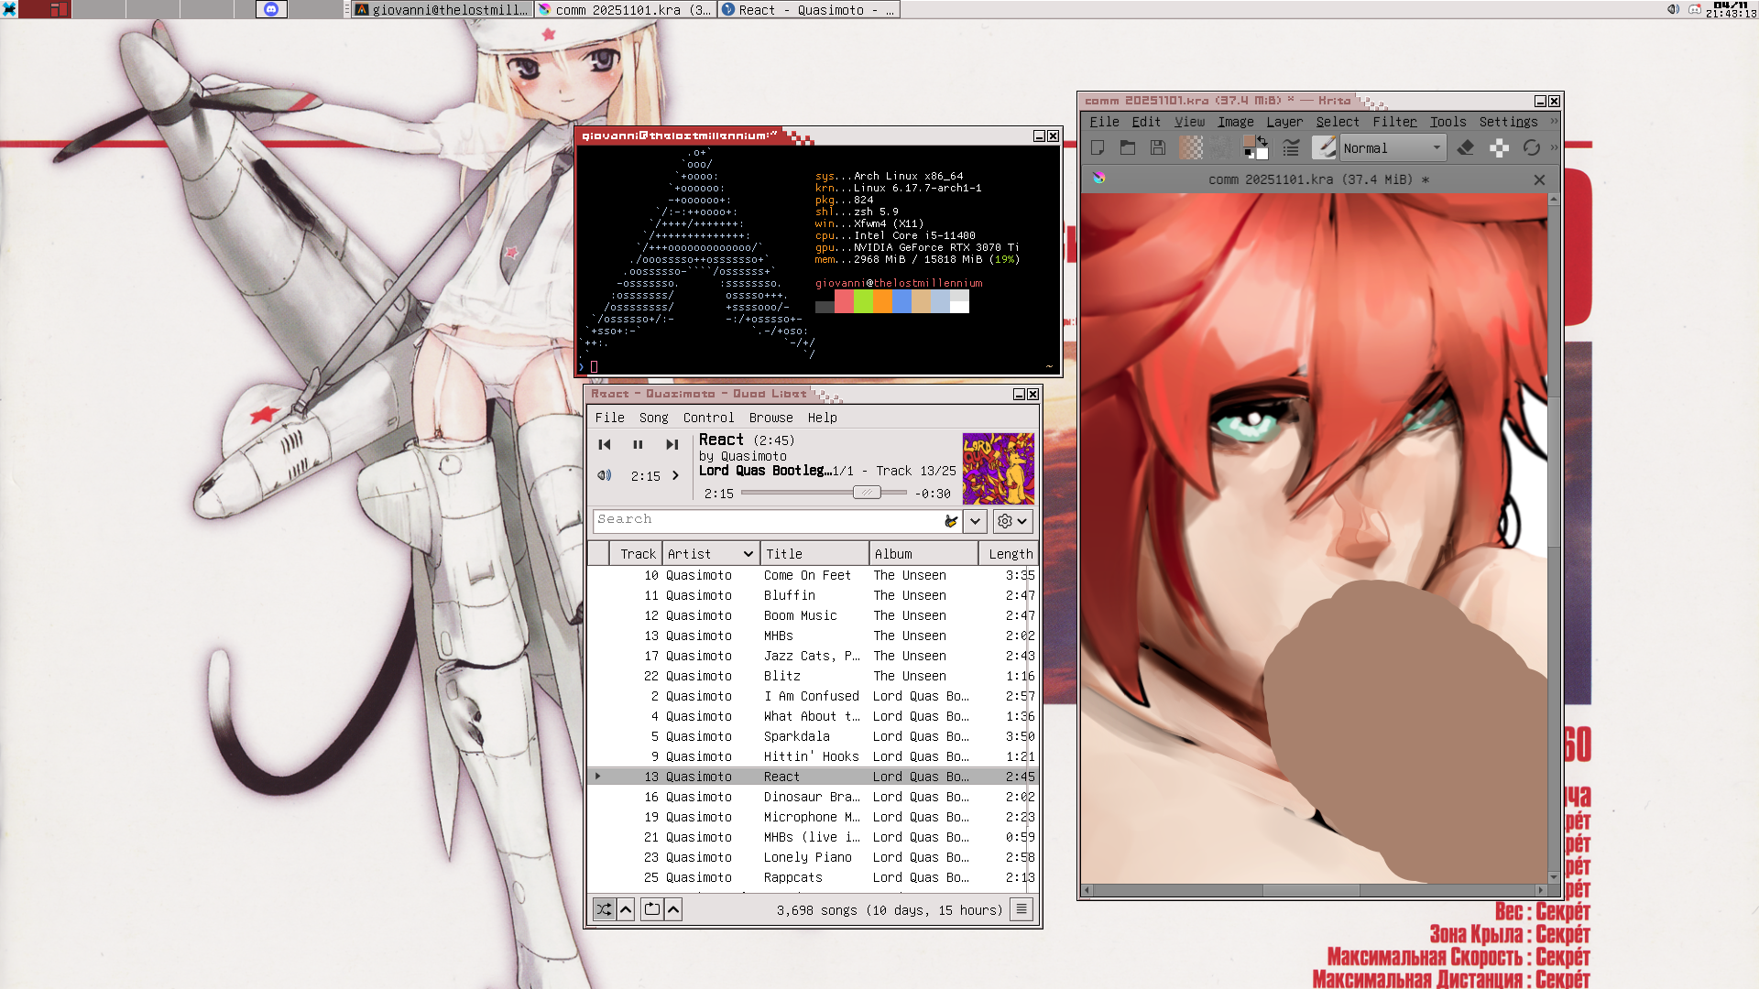Click the swap foreground/background colors arrows
Viewport: 1759px width, 989px height.
pyautogui.click(x=1262, y=140)
